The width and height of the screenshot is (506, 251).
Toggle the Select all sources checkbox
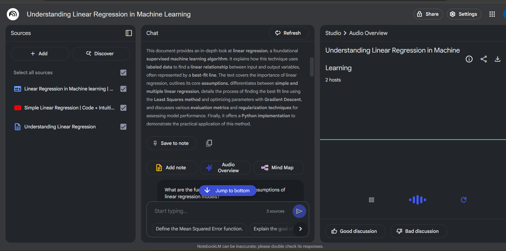[x=123, y=73]
